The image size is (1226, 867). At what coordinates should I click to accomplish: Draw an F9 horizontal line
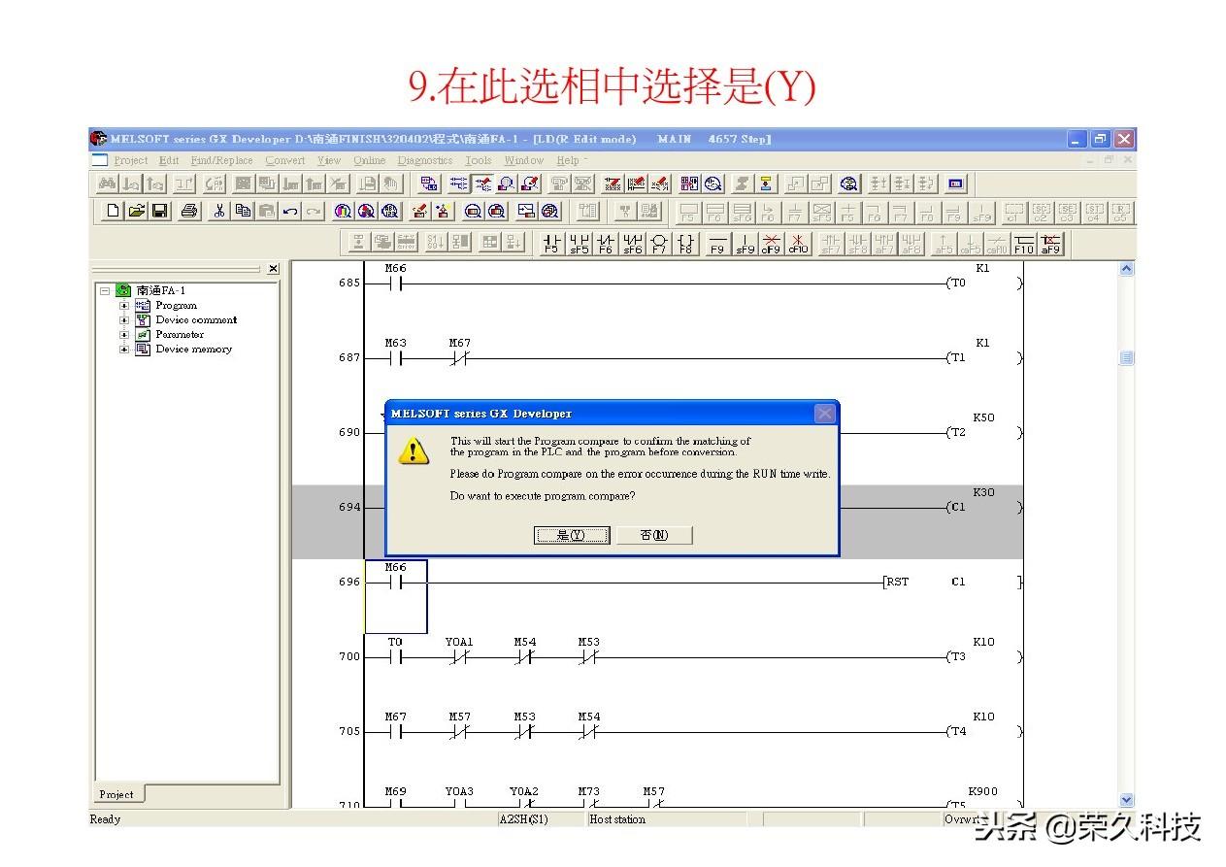pyautogui.click(x=717, y=243)
